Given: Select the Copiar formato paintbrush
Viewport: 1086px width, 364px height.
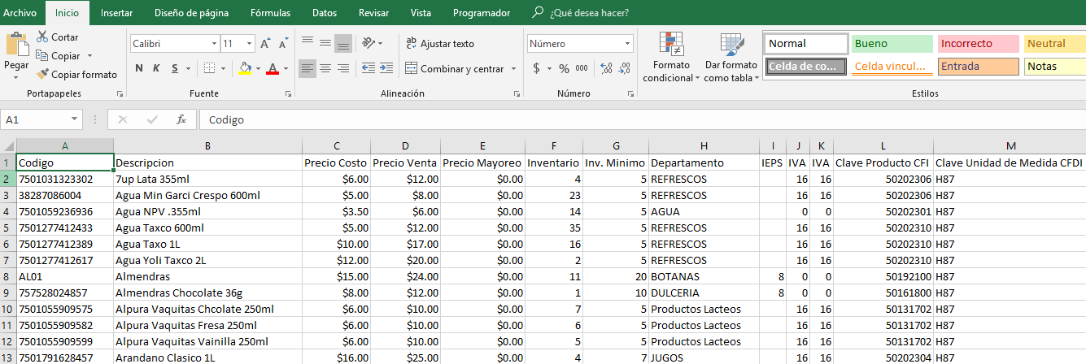Looking at the screenshot, I should pos(76,74).
